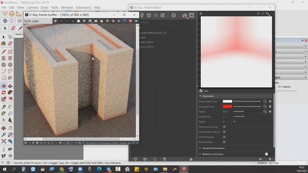Screen dimensions: 308x173
Task: Open the Render Elements layers icon
Action: (x=155, y=15)
